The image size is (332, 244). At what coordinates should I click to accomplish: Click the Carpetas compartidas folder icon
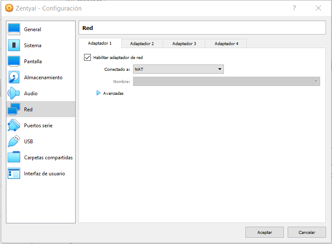click(14, 157)
